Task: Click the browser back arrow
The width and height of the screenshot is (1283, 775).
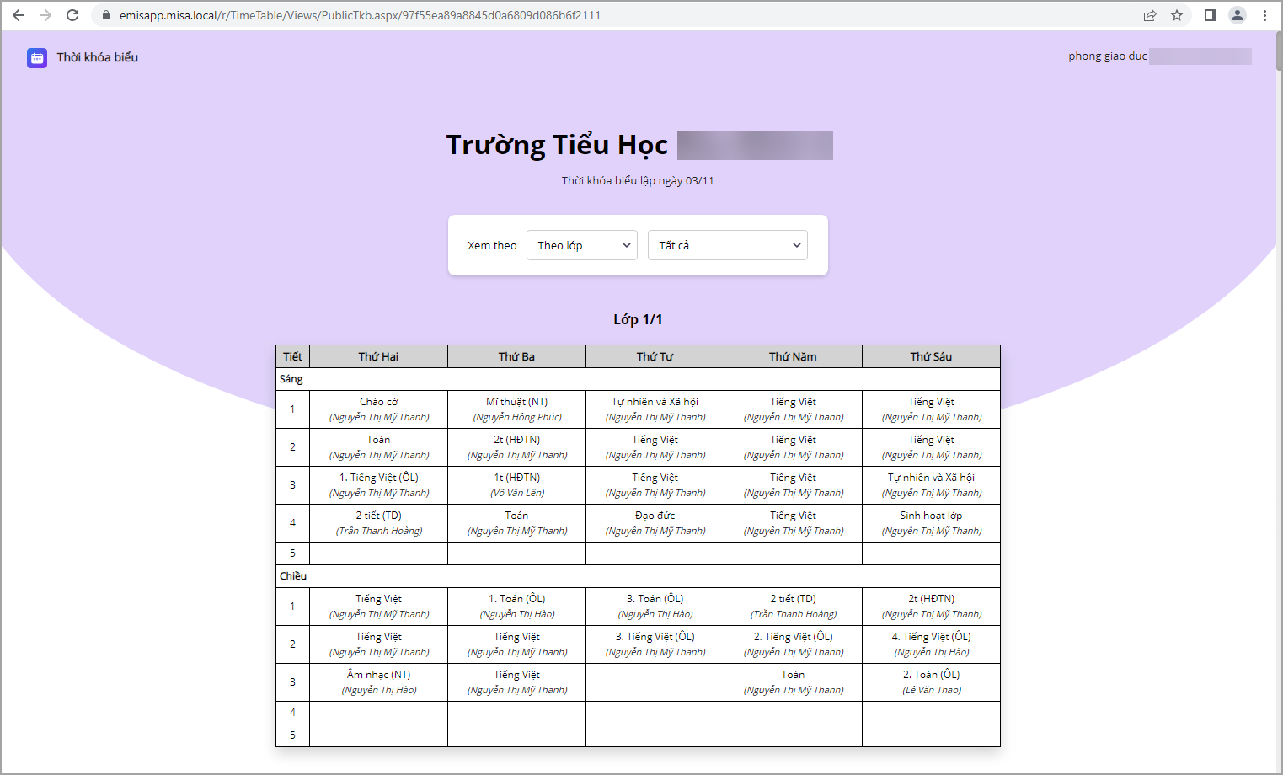Action: (x=19, y=15)
